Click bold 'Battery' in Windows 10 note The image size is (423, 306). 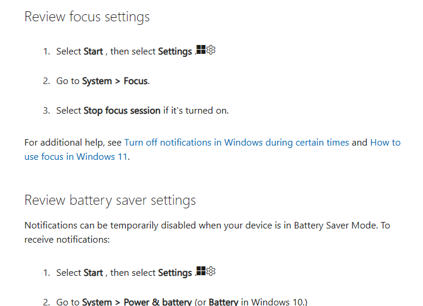[x=224, y=302]
